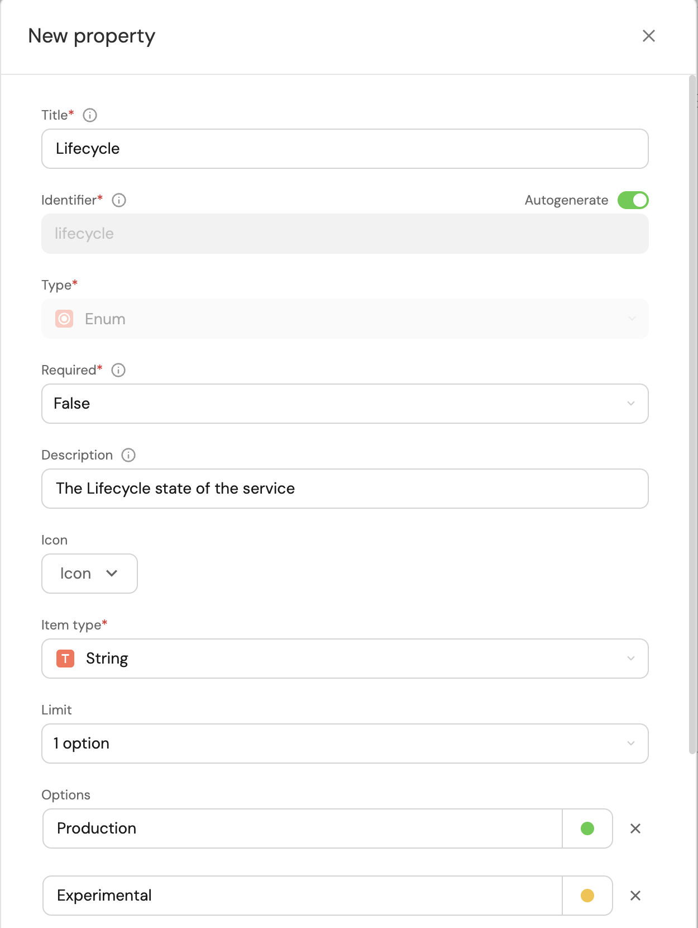Open the disabled Enum Type dropdown
Screen dimensions: 698x928
[x=345, y=319]
